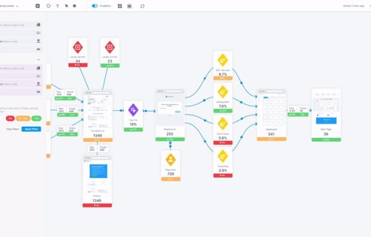
Task: Toggle the green indicator pill filter
Action: tap(36, 118)
